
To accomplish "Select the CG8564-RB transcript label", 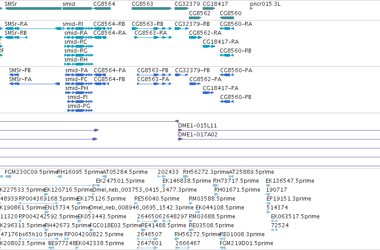I will coord(109,24).
